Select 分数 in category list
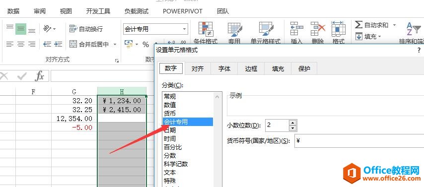 pos(188,156)
